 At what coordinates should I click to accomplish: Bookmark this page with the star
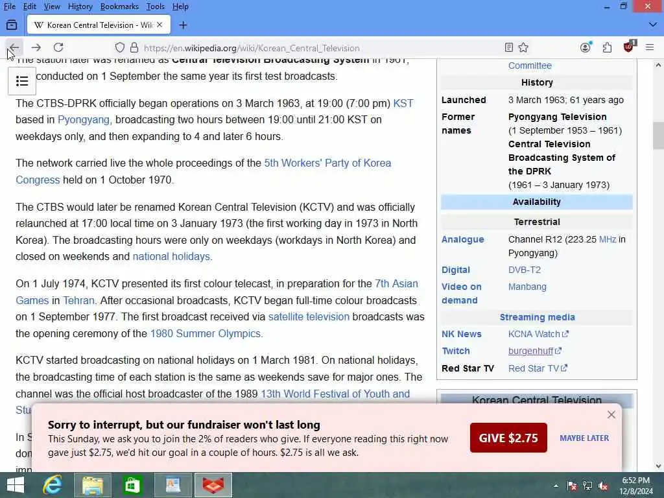pyautogui.click(x=523, y=47)
